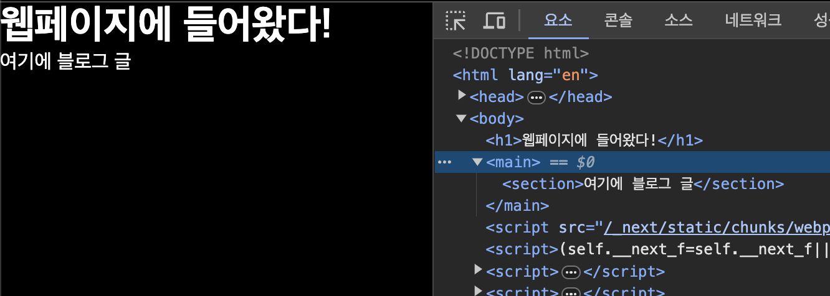830x296 pixels.
Task: Click the 여기에 블로그 글 page text
Action: pyautogui.click(x=65, y=62)
